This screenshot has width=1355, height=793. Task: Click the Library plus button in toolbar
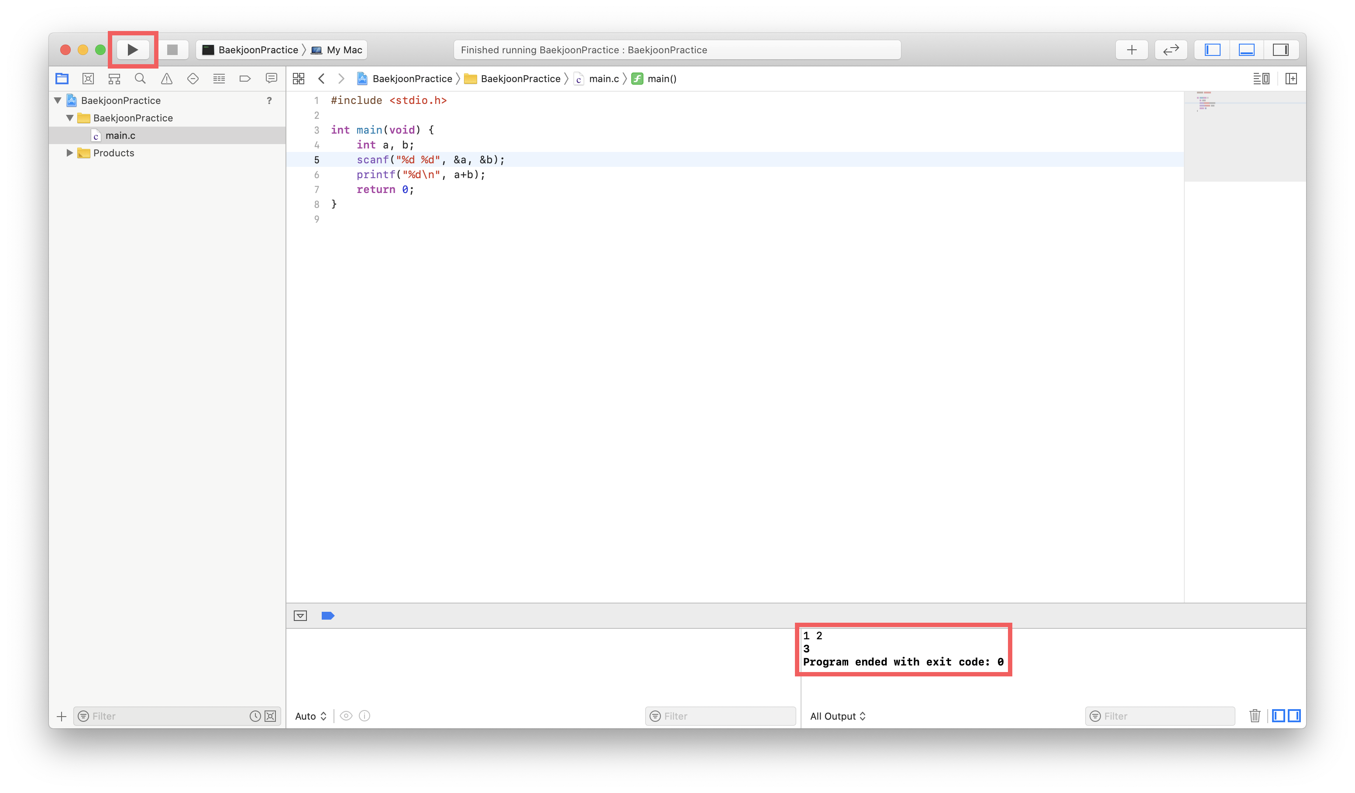click(x=1131, y=50)
